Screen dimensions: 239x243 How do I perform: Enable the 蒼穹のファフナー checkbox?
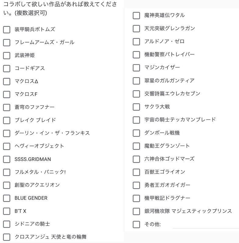[x=7, y=107]
